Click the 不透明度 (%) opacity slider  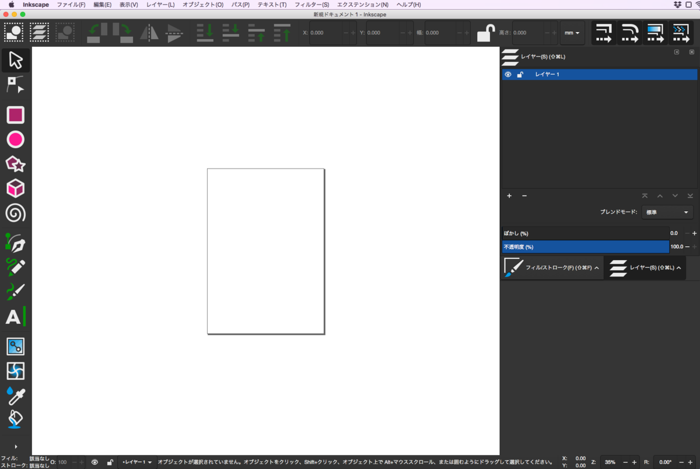click(x=585, y=247)
